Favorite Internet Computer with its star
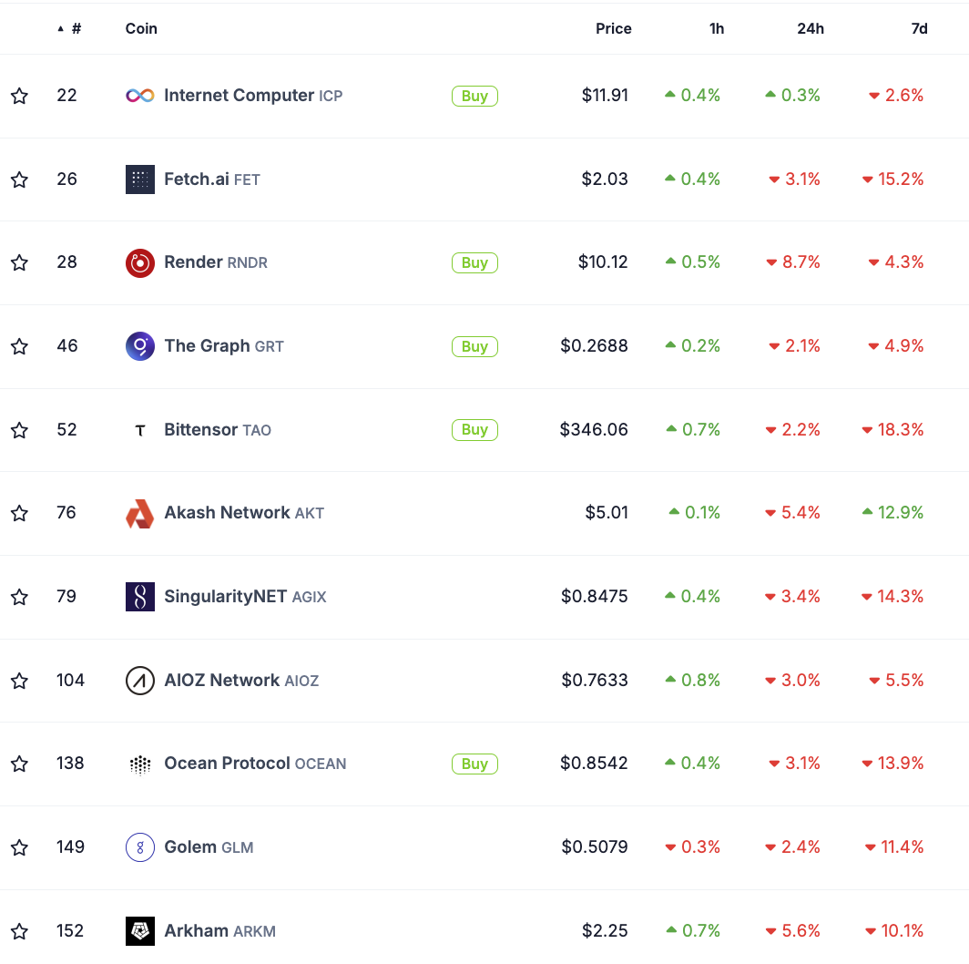The width and height of the screenshot is (969, 964). (x=19, y=96)
